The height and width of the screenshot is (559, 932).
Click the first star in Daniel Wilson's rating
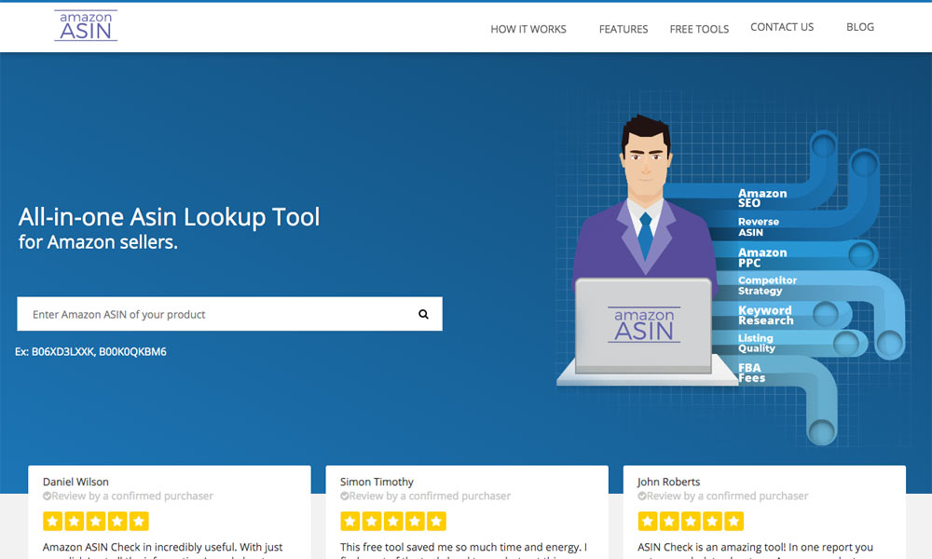point(53,521)
